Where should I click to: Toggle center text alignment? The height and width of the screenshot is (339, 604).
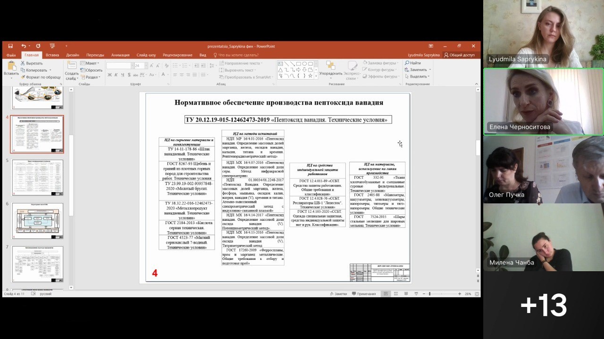(x=182, y=75)
